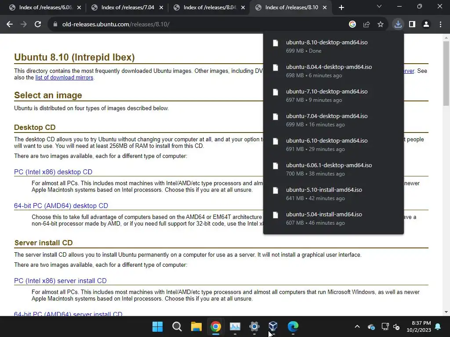The image size is (450, 337).
Task: Close the Index of /releases/8.04 tab
Action: [x=243, y=7]
